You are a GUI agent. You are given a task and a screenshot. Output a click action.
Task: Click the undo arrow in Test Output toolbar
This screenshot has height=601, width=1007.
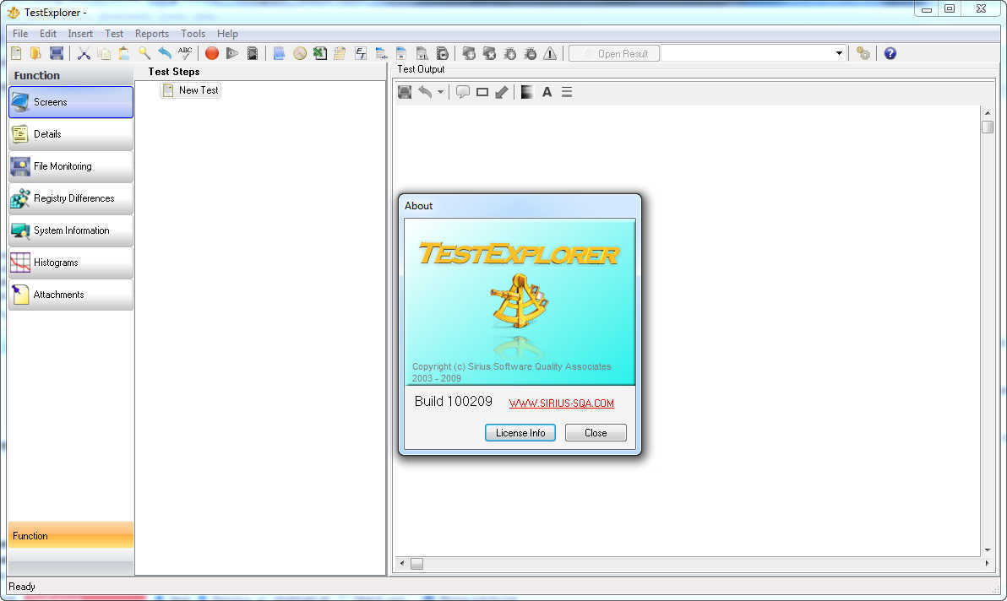point(425,92)
